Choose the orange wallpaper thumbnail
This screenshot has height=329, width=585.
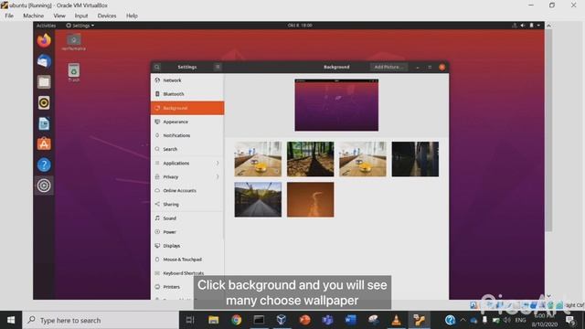coord(311,199)
